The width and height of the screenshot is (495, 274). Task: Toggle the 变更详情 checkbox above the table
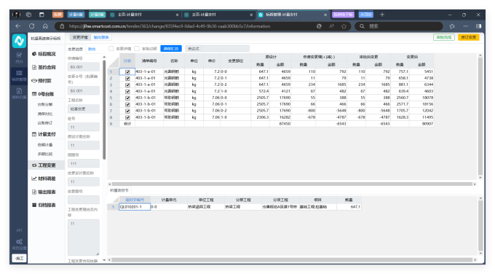tap(111, 49)
